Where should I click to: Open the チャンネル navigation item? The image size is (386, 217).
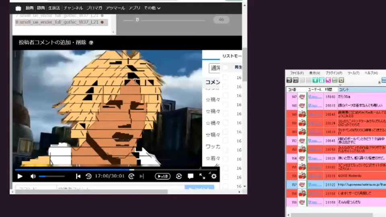pos(73,8)
